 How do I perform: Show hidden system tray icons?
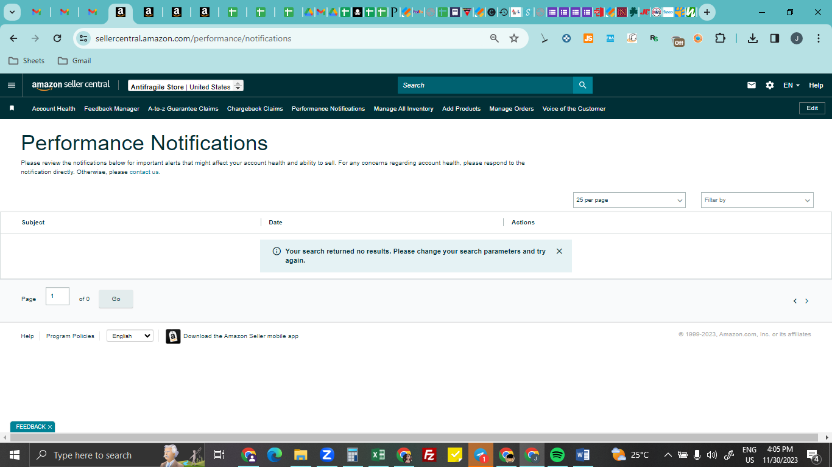pyautogui.click(x=668, y=455)
